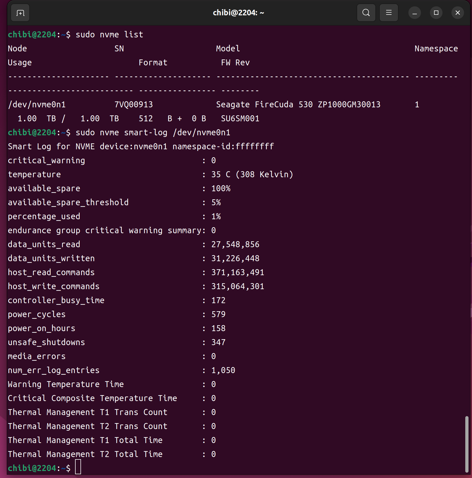Close the terminal window
472x478 pixels.
pyautogui.click(x=457, y=13)
